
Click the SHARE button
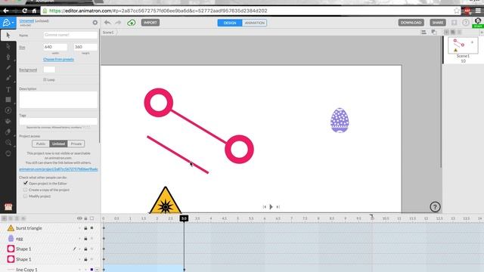tap(437, 23)
